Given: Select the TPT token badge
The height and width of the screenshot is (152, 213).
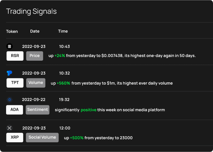Looking at the screenshot, I should tap(15, 83).
